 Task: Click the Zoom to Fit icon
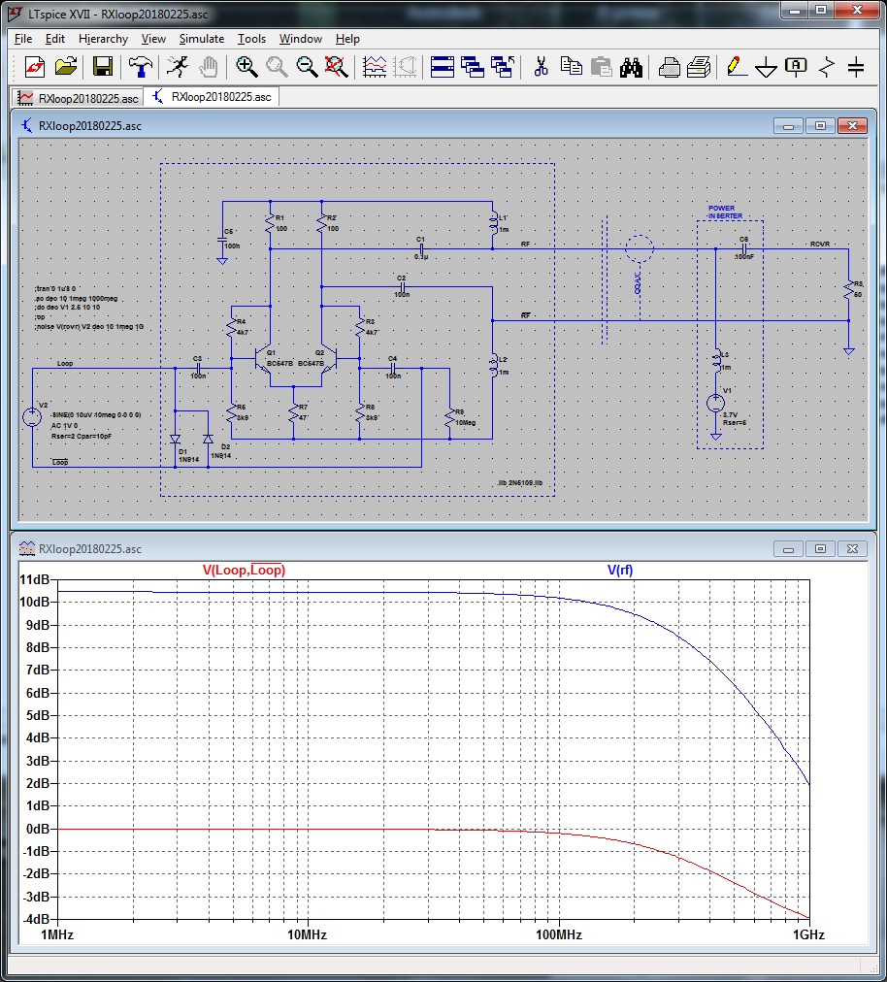[x=336, y=67]
